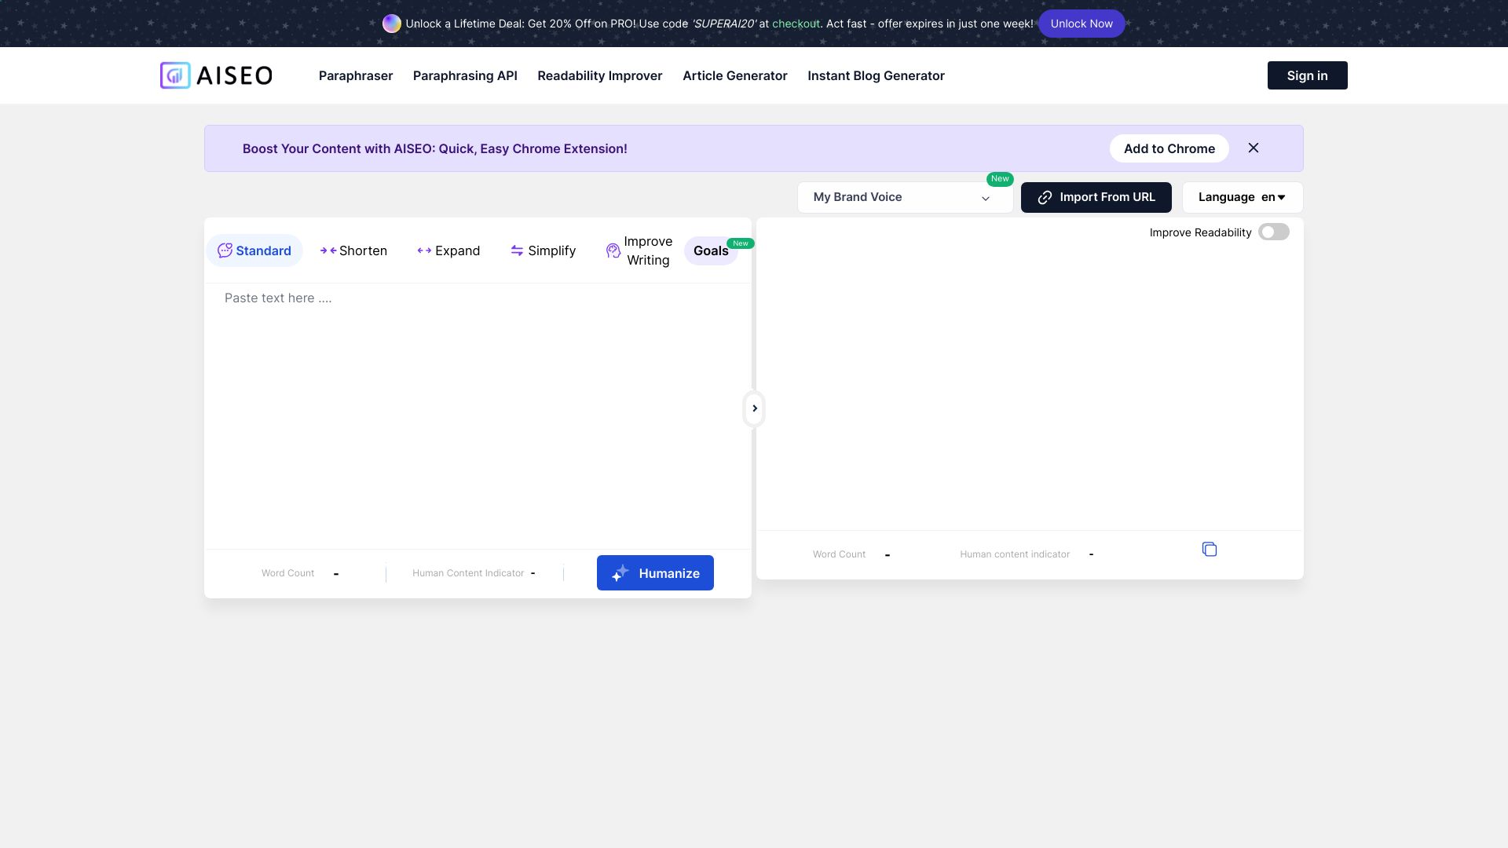Image resolution: width=1508 pixels, height=848 pixels.
Task: Open the Readability Improver page
Action: [x=599, y=75]
